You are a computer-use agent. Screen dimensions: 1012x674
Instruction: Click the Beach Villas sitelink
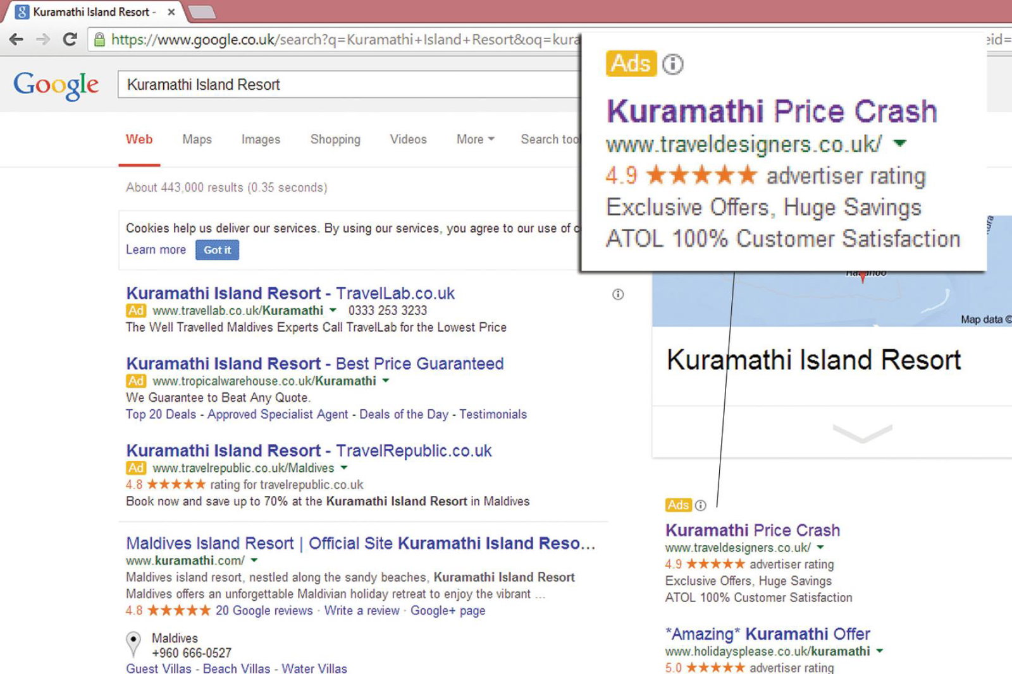coord(237,668)
